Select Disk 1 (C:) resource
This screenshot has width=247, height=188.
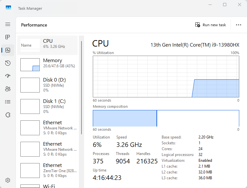(48, 106)
